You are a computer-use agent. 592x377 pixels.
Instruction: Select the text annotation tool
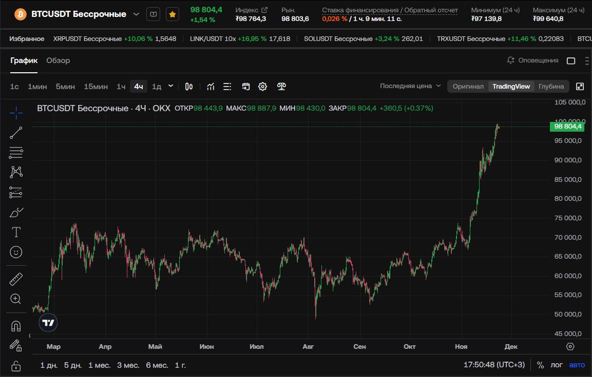(x=16, y=232)
